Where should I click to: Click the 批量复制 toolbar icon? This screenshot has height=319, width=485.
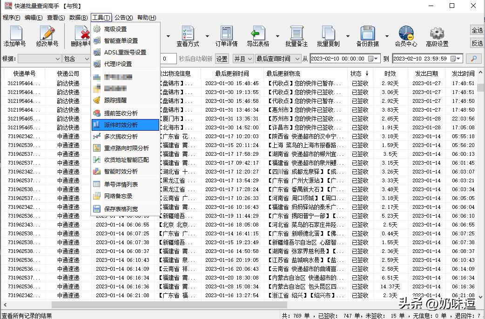click(x=330, y=36)
